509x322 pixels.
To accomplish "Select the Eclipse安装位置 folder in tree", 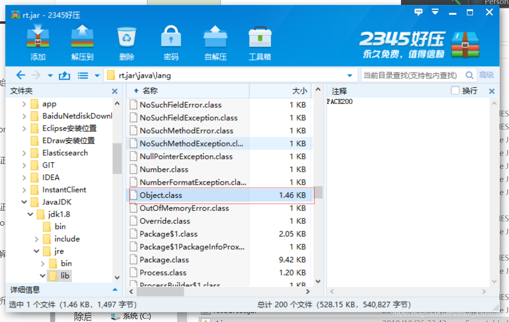I will point(69,128).
